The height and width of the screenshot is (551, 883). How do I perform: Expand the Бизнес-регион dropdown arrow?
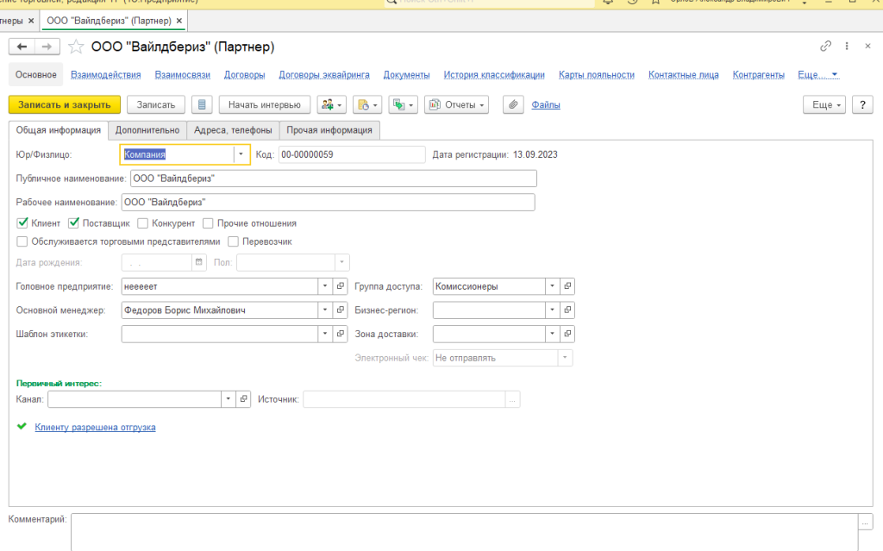click(553, 310)
